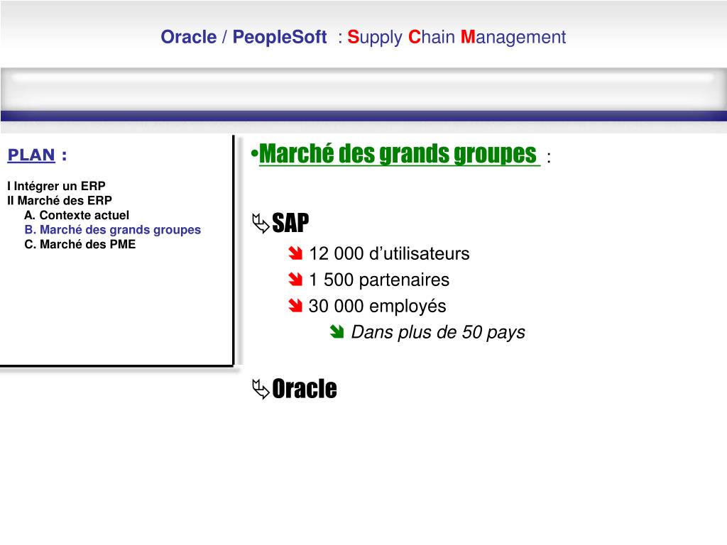Viewport: 727px width, 545px height.
Task: Click 'Chain' in the slide title
Action: click(431, 37)
